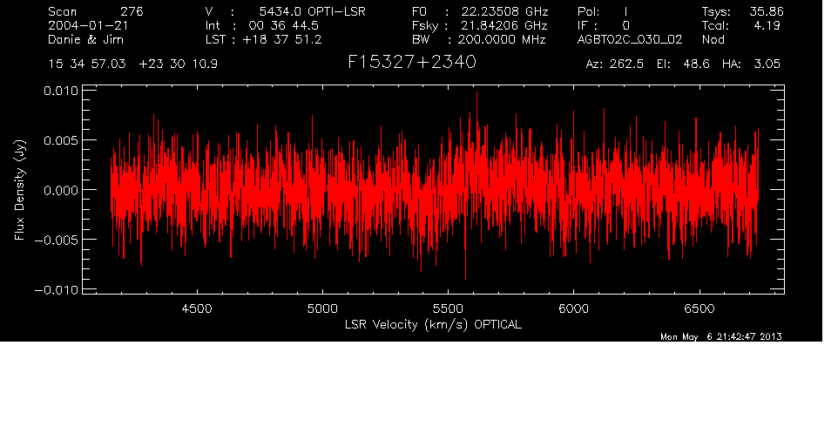Click the IF : 0 label
Viewport: 838px width, 427px height.
[604, 25]
